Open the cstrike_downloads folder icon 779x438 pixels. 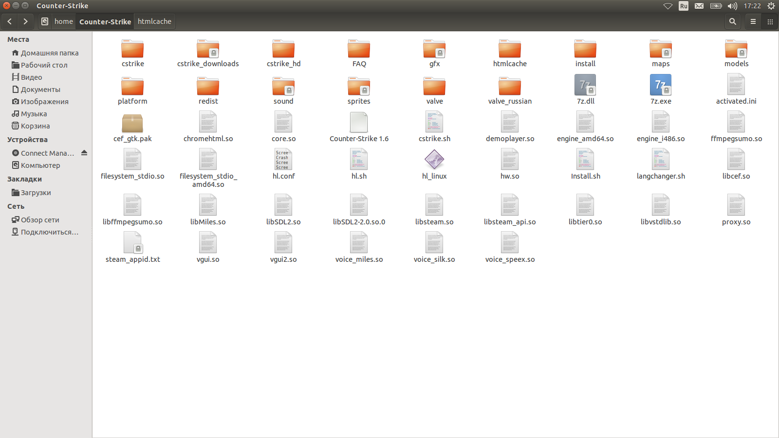pos(208,49)
